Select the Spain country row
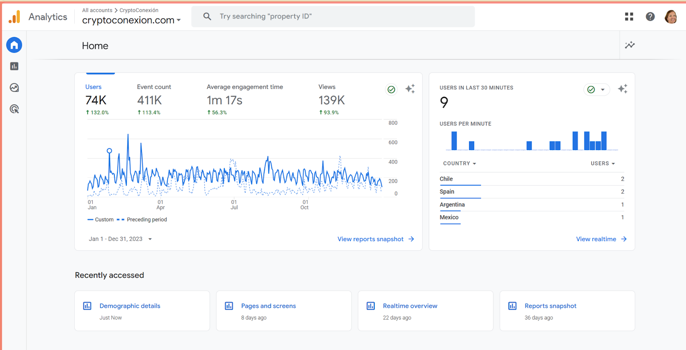 (532, 192)
